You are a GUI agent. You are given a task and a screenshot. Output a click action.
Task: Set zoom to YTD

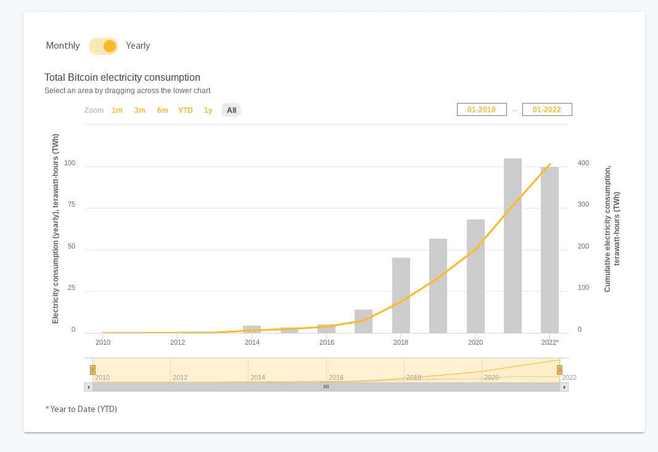click(186, 110)
